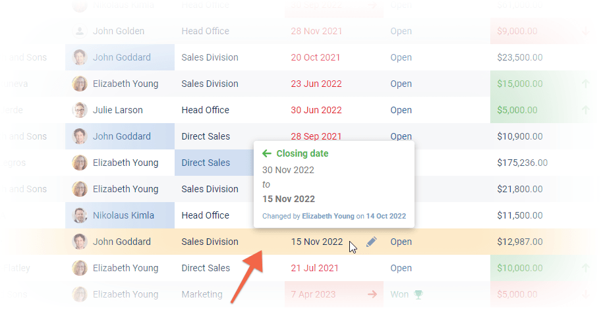
Task: Click the green arrow next to Closing date
Action: (x=267, y=153)
